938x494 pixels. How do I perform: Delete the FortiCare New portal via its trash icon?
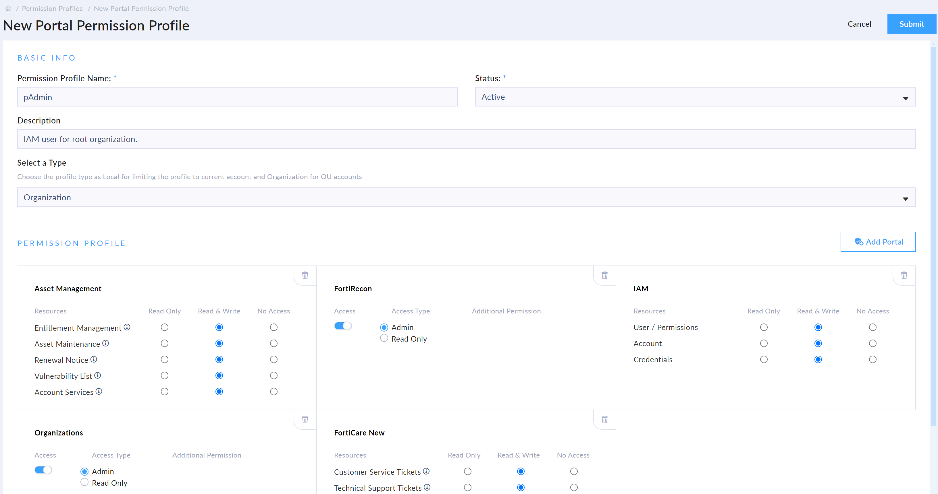click(604, 419)
